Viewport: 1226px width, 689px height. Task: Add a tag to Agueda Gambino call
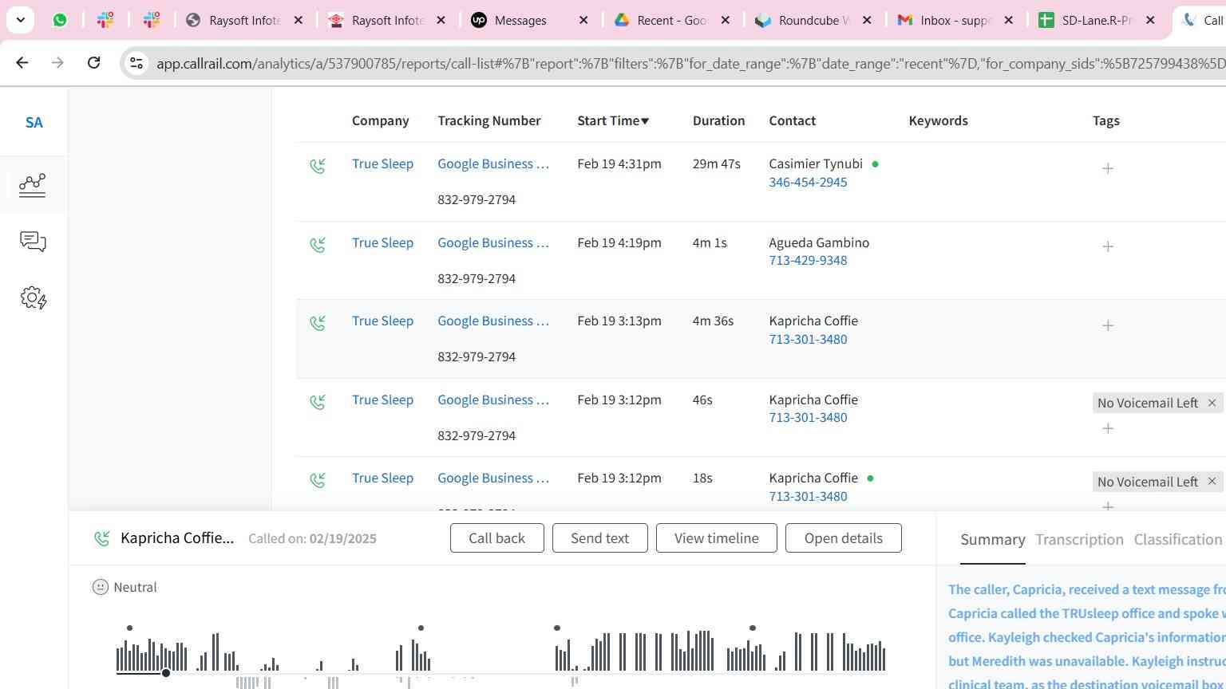tap(1108, 246)
